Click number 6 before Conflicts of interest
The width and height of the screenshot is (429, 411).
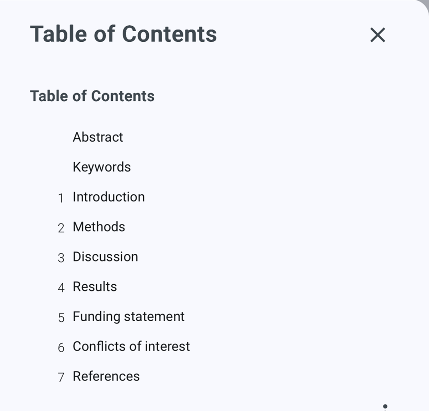[x=61, y=347]
